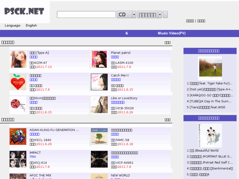Click catalog number VICB-35029
239x179 pixels.
(125, 108)
